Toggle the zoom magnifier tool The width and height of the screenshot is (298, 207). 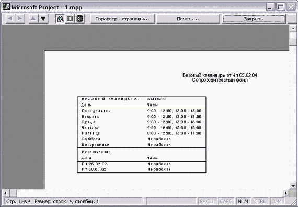click(x=60, y=19)
